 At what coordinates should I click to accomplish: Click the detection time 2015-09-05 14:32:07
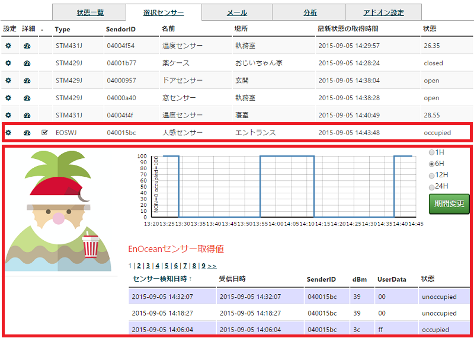[x=162, y=297]
